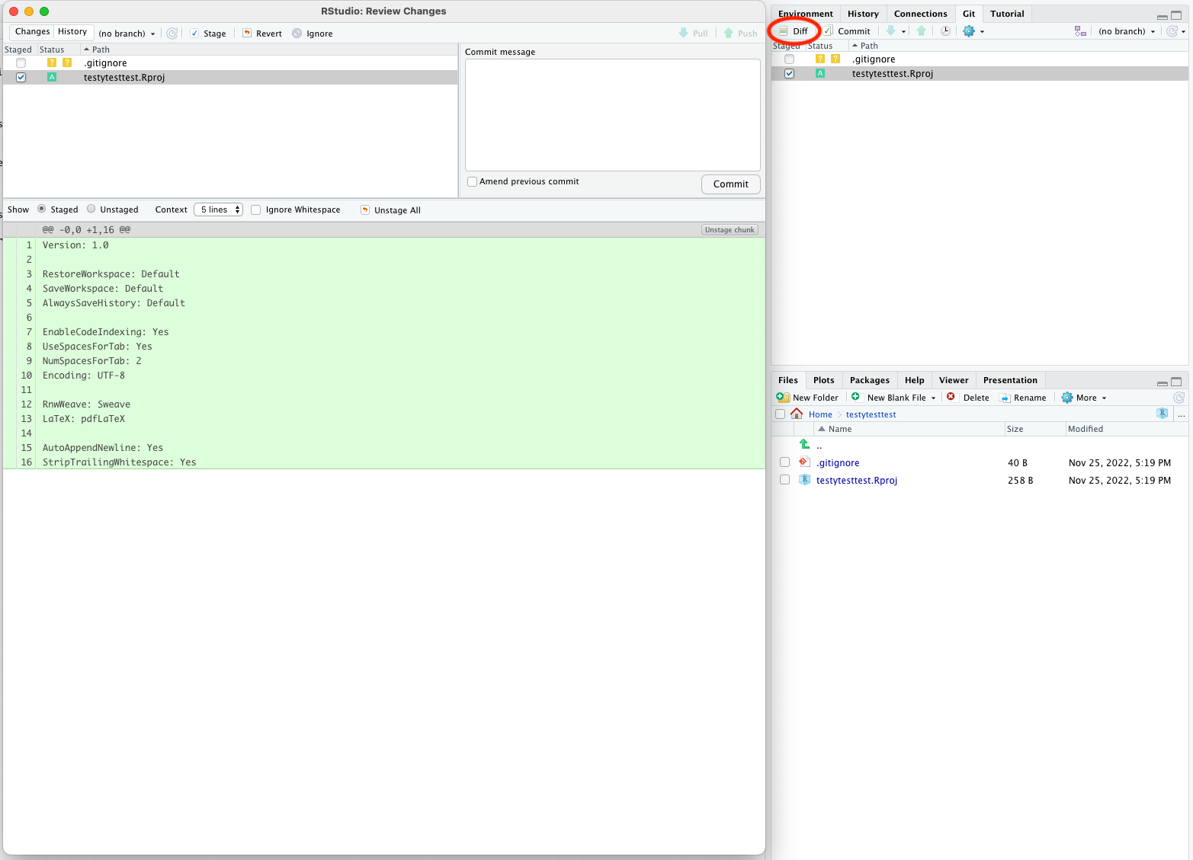This screenshot has height=860, width=1193.
Task: Open the More menu in Files pane
Action: point(1085,398)
